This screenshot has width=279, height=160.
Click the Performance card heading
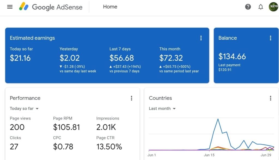25,98
